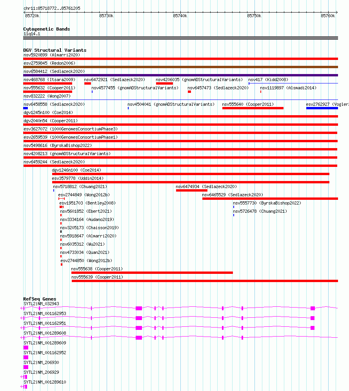Open the SYTL2|NM_001162953 transcript label
349x391 pixels.
click(x=45, y=313)
